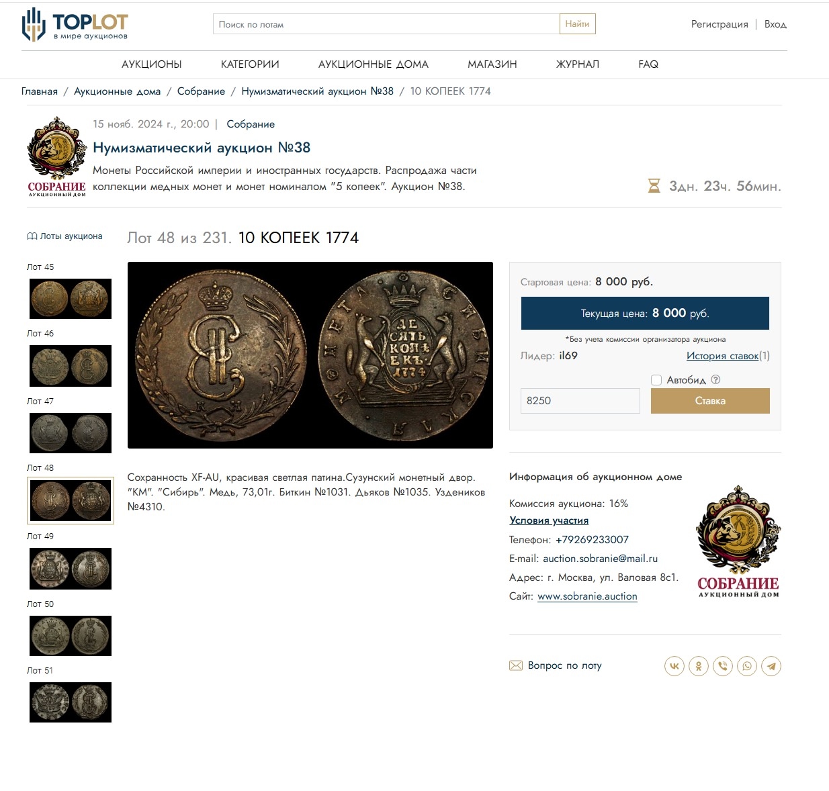This screenshot has width=829, height=791.
Task: Focus the bid amount field showing 8250
Action: (580, 401)
